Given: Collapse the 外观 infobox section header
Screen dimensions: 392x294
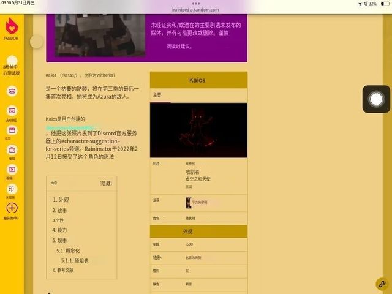Looking at the screenshot, I should 198,232.
